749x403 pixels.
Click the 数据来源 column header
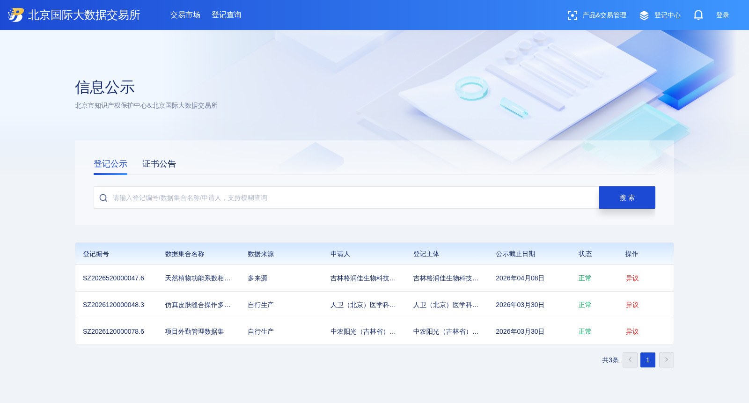(x=261, y=254)
